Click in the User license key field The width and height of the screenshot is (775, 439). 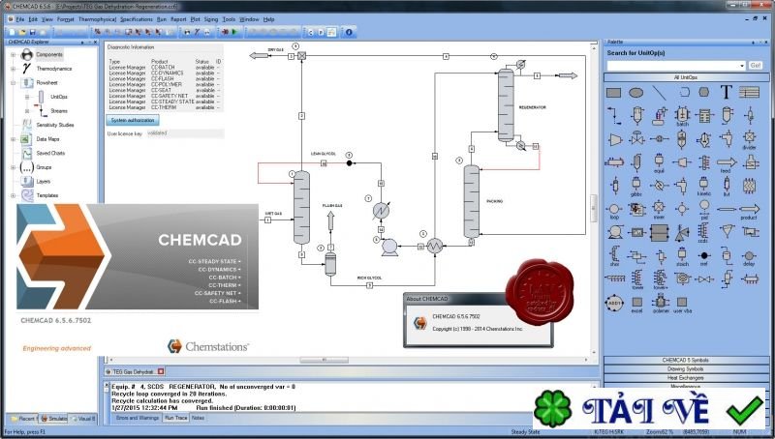(185, 133)
